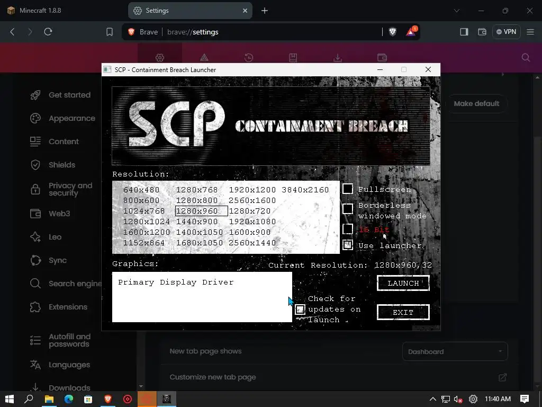Select resolution 1152x864
Viewport: 542px width, 407px height.
(144, 243)
